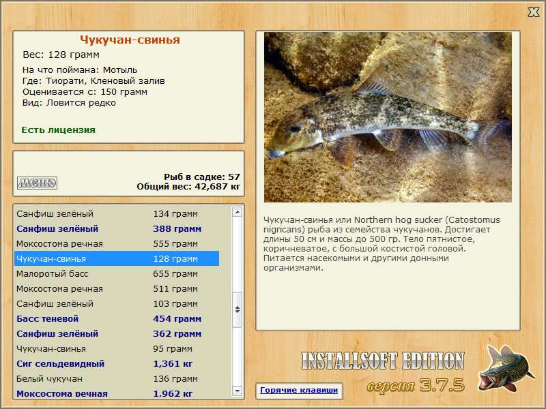Select Санфиш зелёный 362 грамм row
The height and width of the screenshot is (409, 546).
point(117,333)
